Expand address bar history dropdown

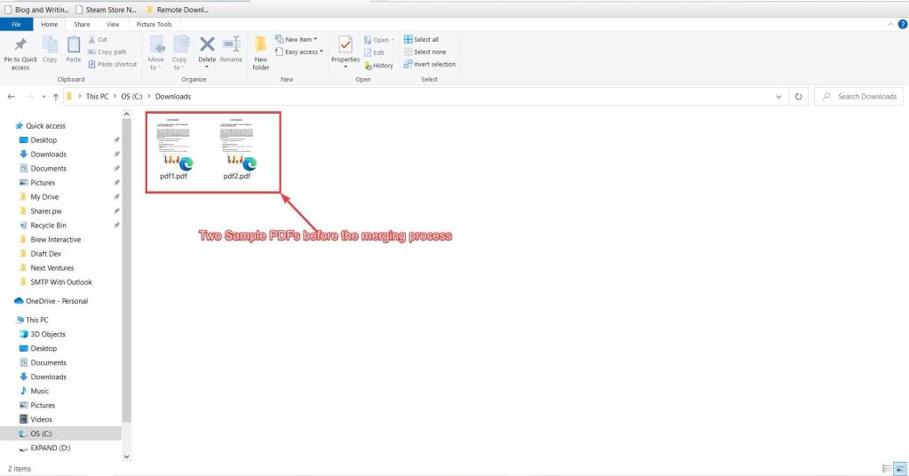coord(779,97)
